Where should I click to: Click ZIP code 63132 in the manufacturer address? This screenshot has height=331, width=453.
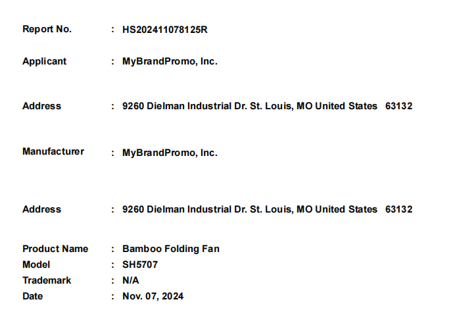(398, 209)
